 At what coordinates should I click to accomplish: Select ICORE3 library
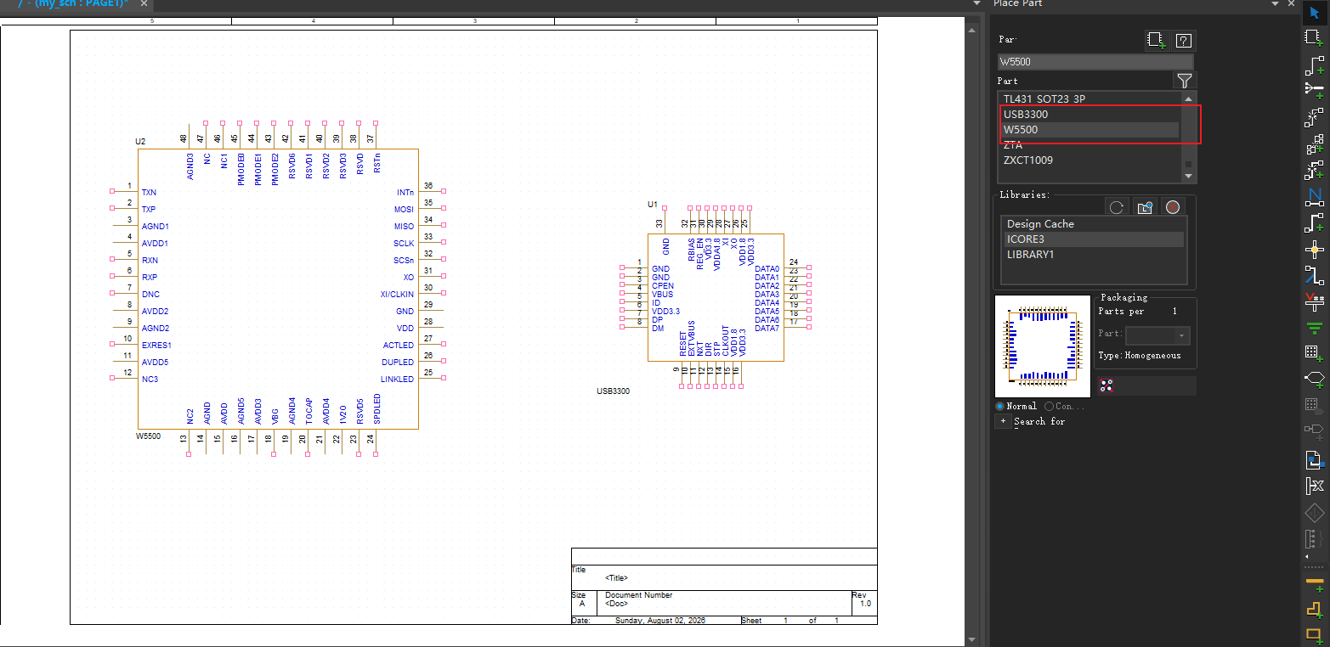point(1094,239)
